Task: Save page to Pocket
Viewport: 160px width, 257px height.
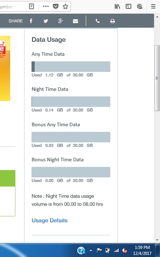Action: pyautogui.click(x=56, y=6)
